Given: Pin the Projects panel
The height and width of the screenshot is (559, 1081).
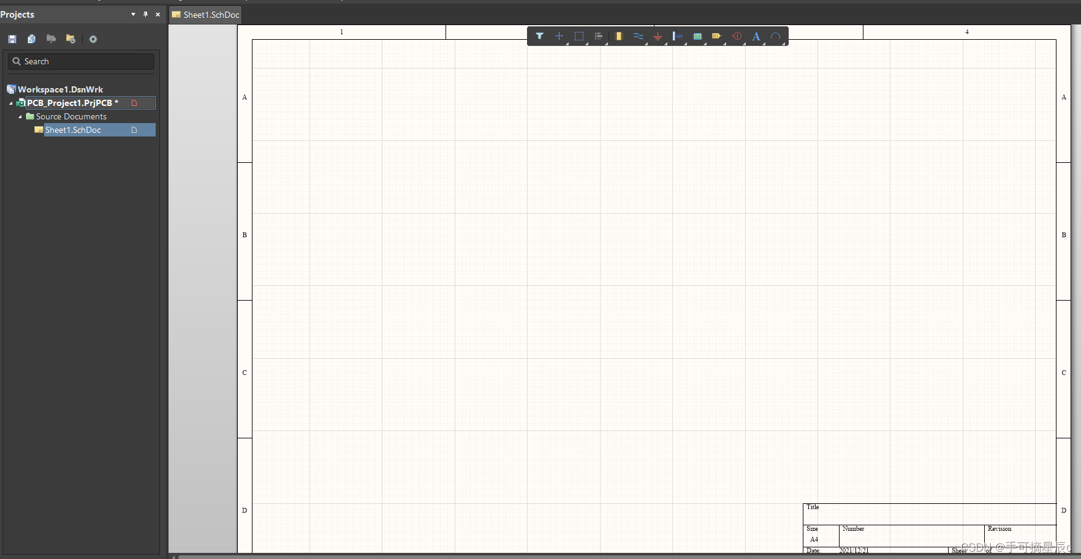Looking at the screenshot, I should point(145,14).
